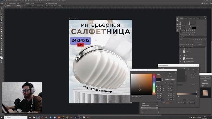Hide the Группа 1 layer group

click(x=180, y=49)
